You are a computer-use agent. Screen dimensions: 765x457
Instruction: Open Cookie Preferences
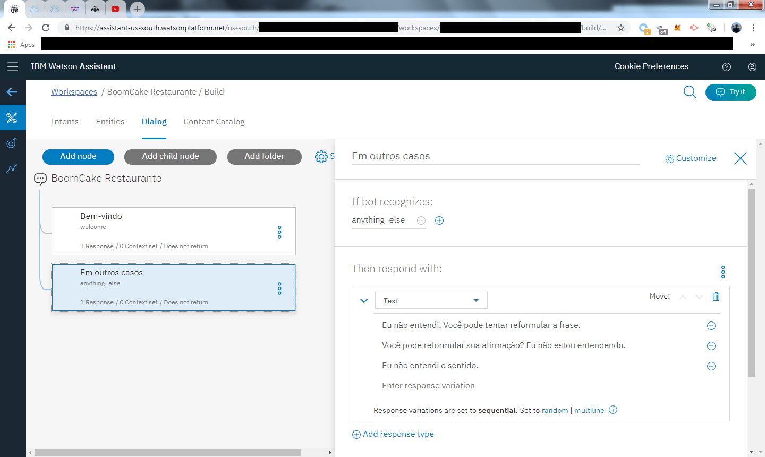(x=651, y=66)
